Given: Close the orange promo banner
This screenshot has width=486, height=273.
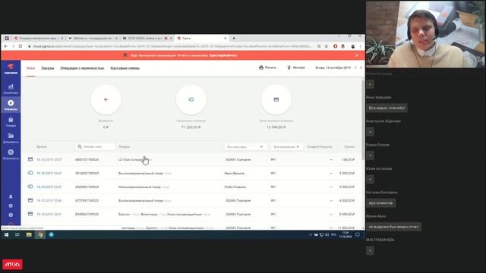Looking at the screenshot, I should click(x=357, y=55).
